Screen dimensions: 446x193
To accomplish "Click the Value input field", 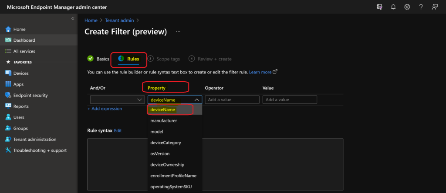I will tap(290, 100).
